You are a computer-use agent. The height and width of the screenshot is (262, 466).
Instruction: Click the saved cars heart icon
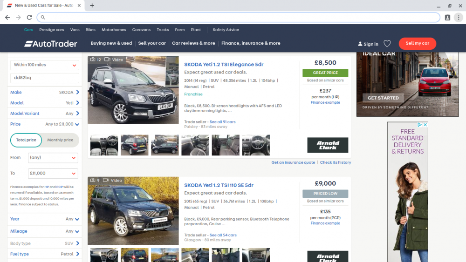pos(387,44)
